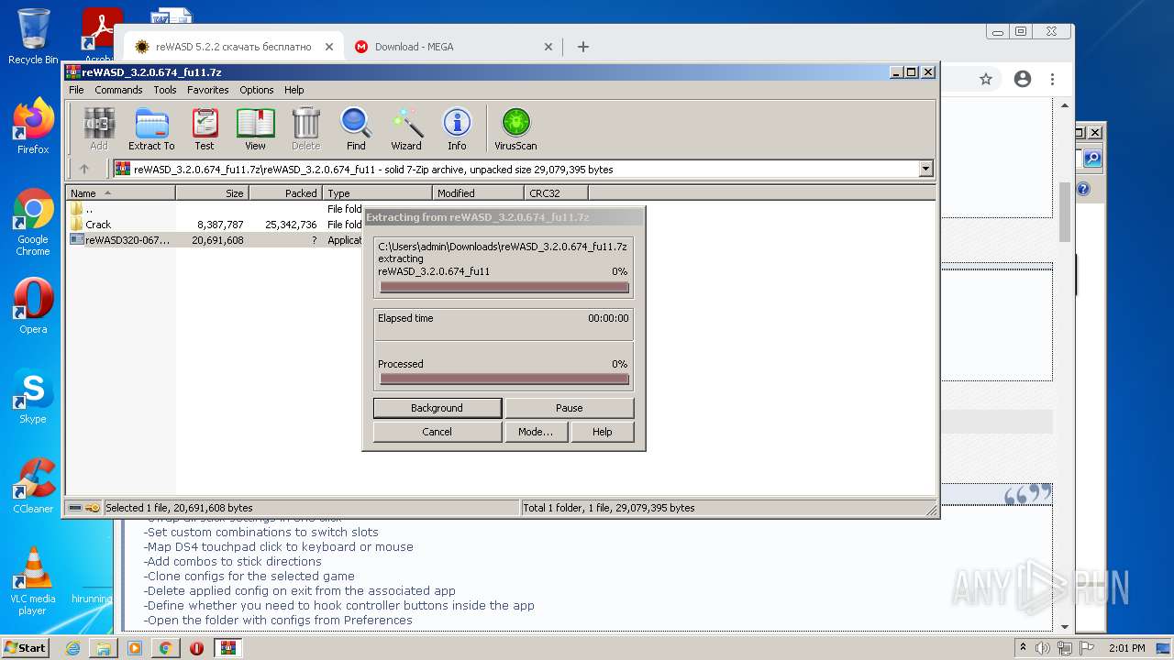Click the volume tray icon
The width and height of the screenshot is (1174, 660).
[x=1043, y=648]
